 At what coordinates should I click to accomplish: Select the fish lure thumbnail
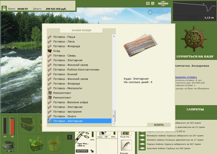(x=126, y=146)
